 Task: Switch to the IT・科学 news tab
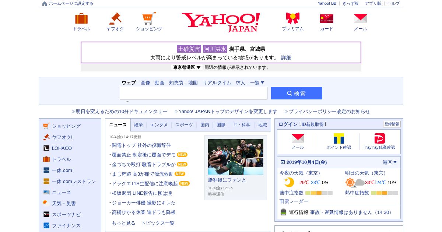[242, 125]
